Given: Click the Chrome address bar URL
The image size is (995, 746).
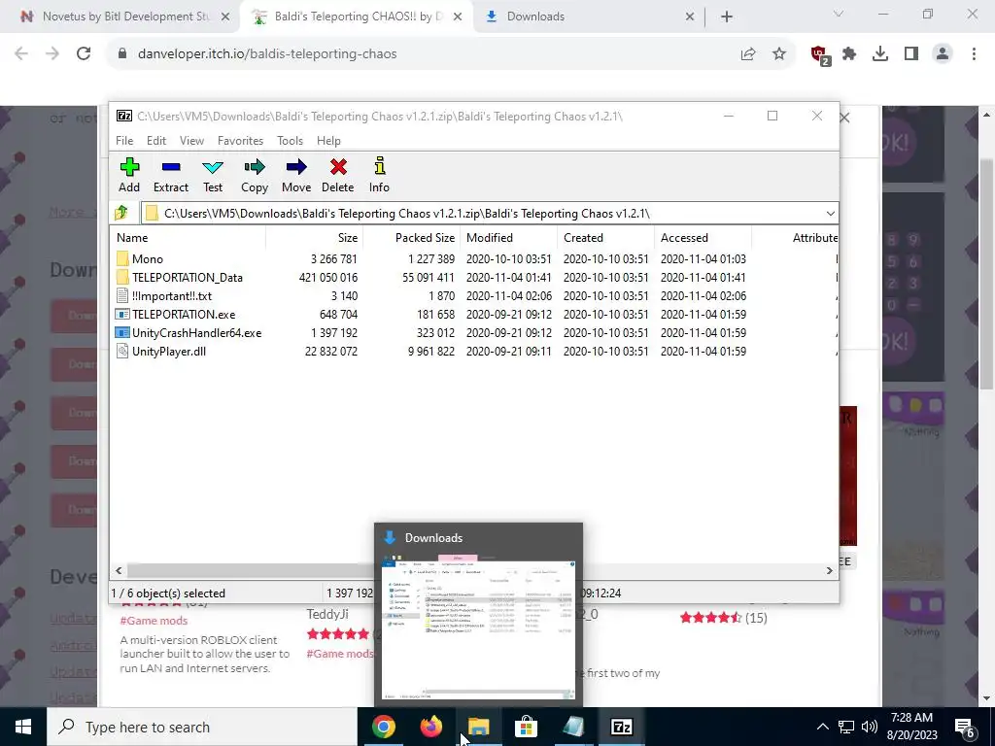Looking at the screenshot, I should 267,54.
